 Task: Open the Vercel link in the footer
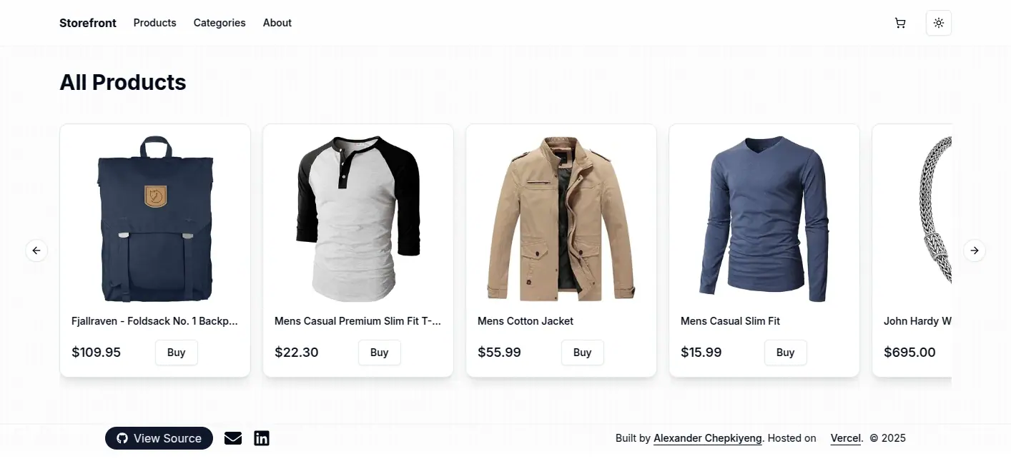coord(845,437)
